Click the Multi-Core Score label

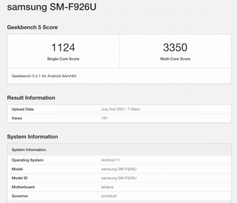pos(175,59)
